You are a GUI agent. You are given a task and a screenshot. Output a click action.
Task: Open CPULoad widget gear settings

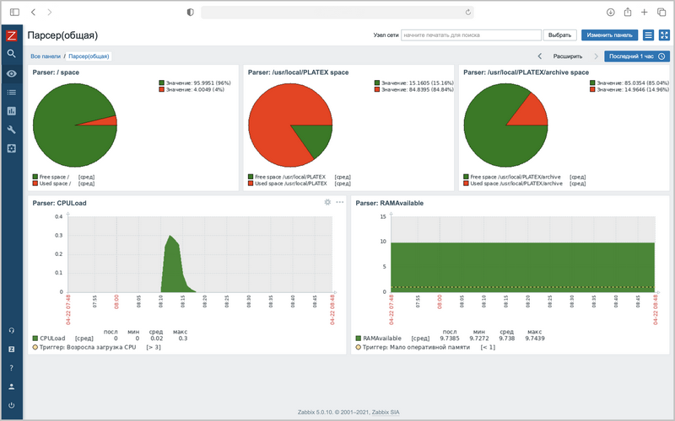(327, 202)
